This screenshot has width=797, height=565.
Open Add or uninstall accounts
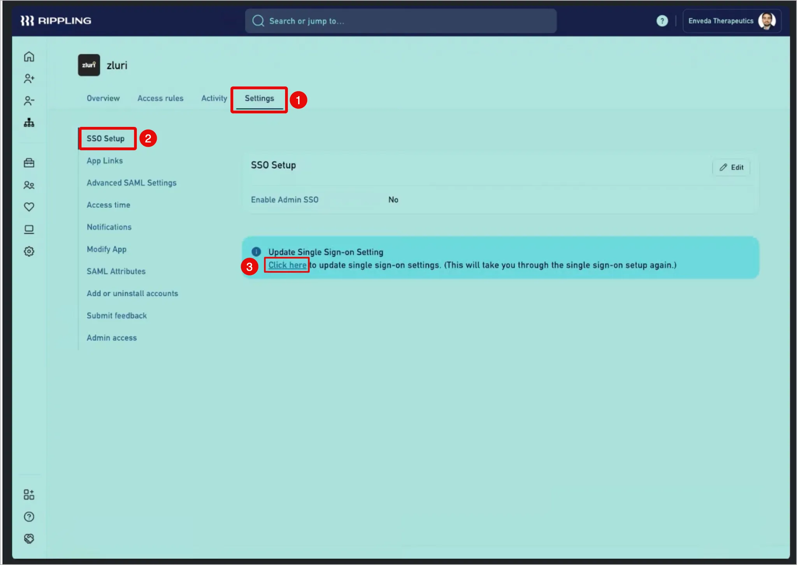coord(132,294)
